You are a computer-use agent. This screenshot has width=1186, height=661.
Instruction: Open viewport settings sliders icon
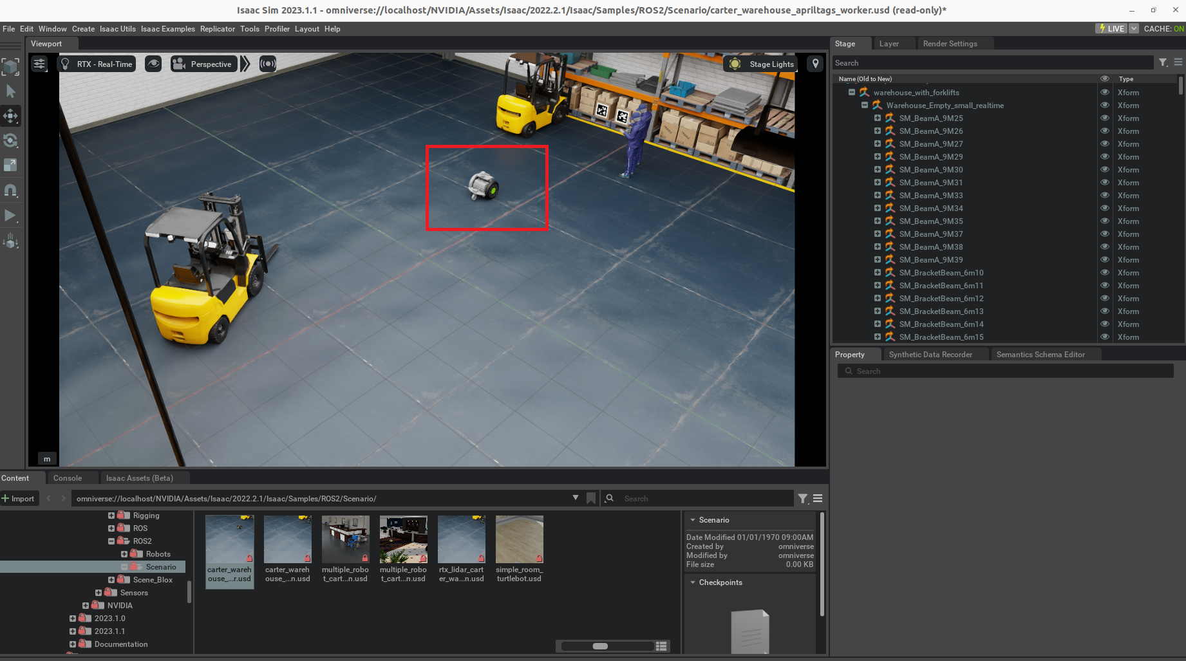click(x=39, y=64)
